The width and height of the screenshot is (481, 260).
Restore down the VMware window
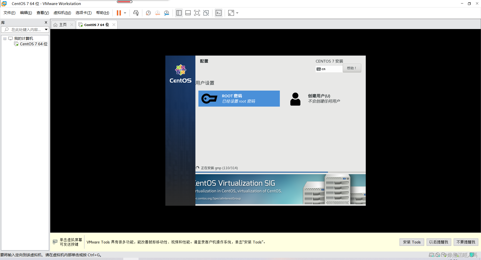[x=469, y=4]
